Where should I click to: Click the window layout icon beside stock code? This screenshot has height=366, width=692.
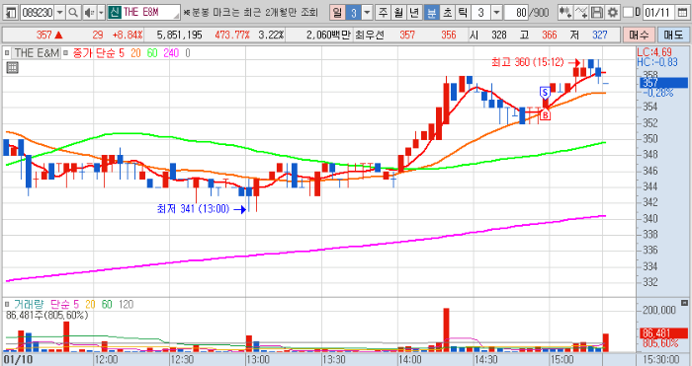(x=12, y=13)
